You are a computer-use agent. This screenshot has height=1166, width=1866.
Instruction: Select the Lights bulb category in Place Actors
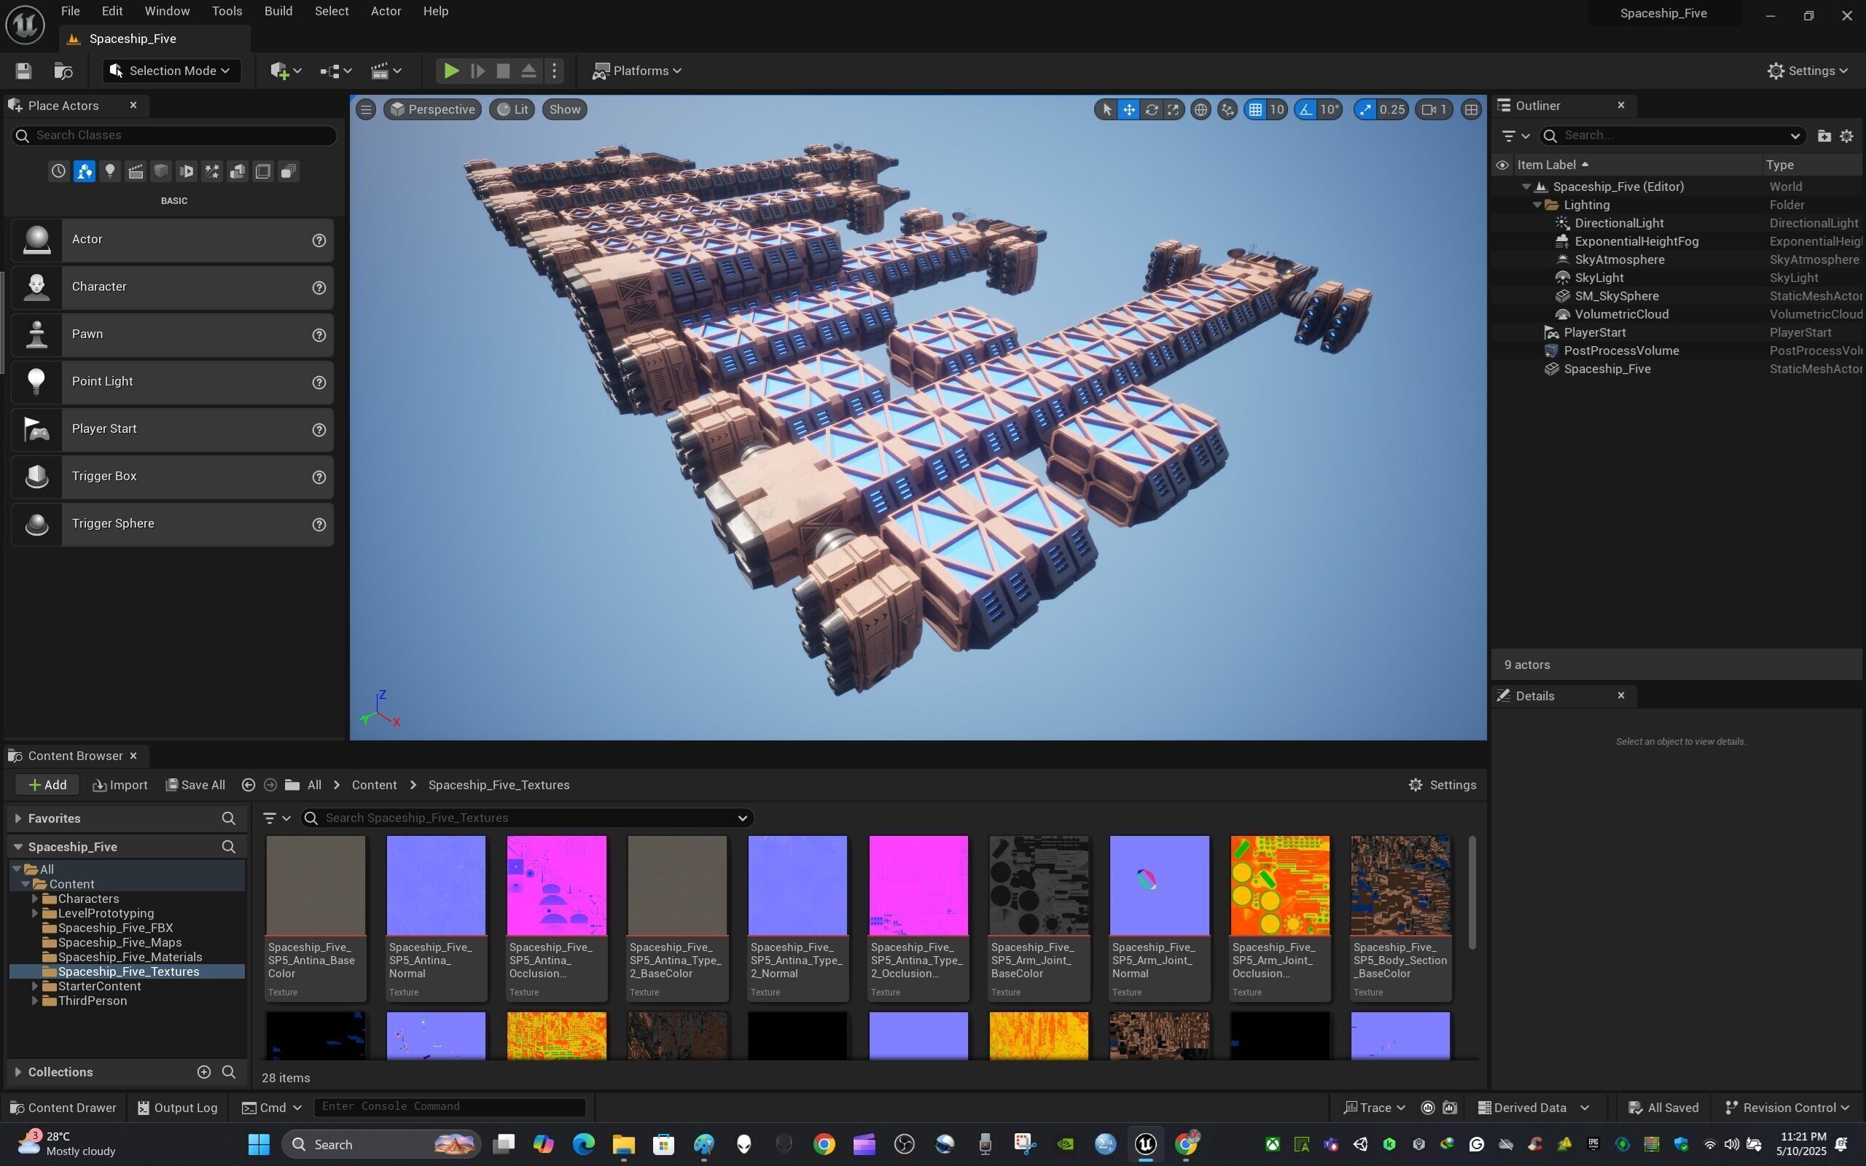pyautogui.click(x=109, y=171)
